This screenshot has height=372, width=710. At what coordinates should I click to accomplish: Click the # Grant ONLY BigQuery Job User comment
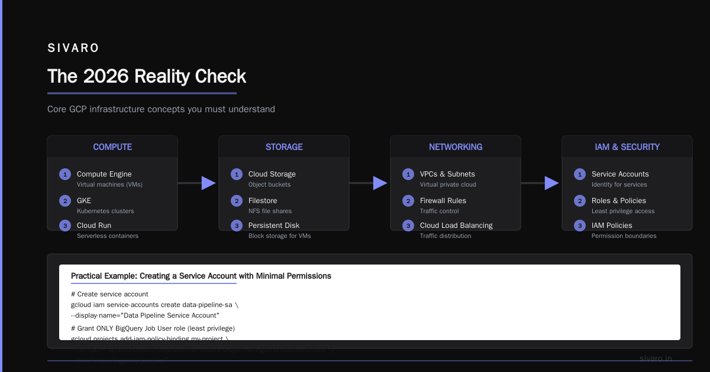pyautogui.click(x=153, y=328)
